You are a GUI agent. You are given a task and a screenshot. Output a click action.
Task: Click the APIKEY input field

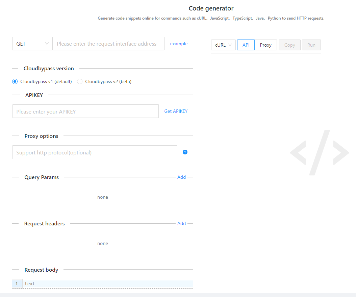tap(85, 111)
